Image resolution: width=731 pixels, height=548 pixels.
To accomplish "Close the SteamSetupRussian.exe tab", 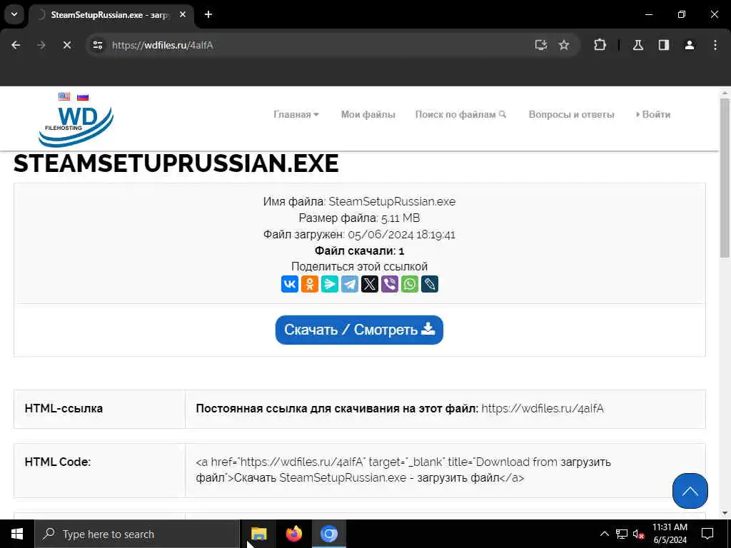I will point(183,14).
